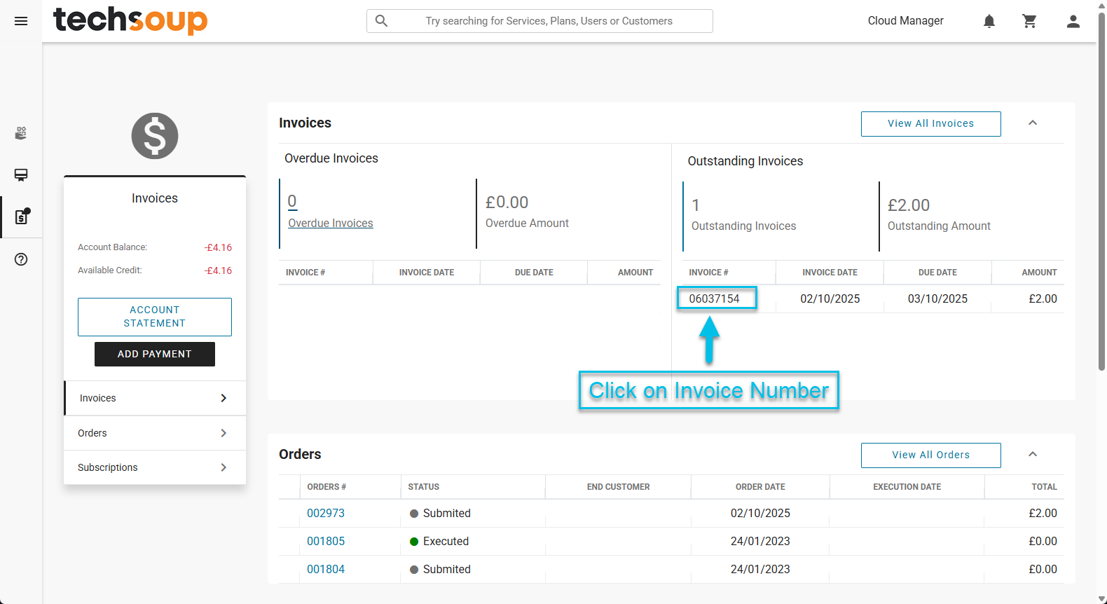1107x604 pixels.
Task: Open the Overdue Invoices link
Action: click(x=331, y=224)
